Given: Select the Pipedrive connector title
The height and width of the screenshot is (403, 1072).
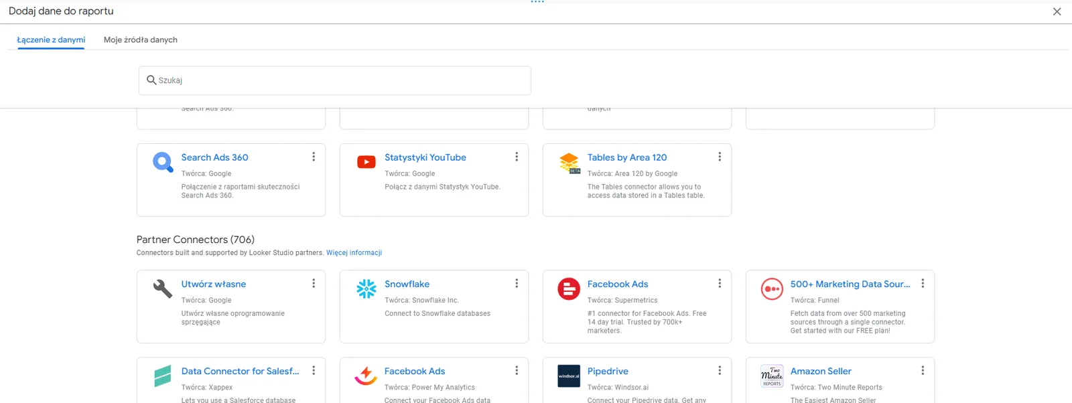Looking at the screenshot, I should [x=608, y=371].
